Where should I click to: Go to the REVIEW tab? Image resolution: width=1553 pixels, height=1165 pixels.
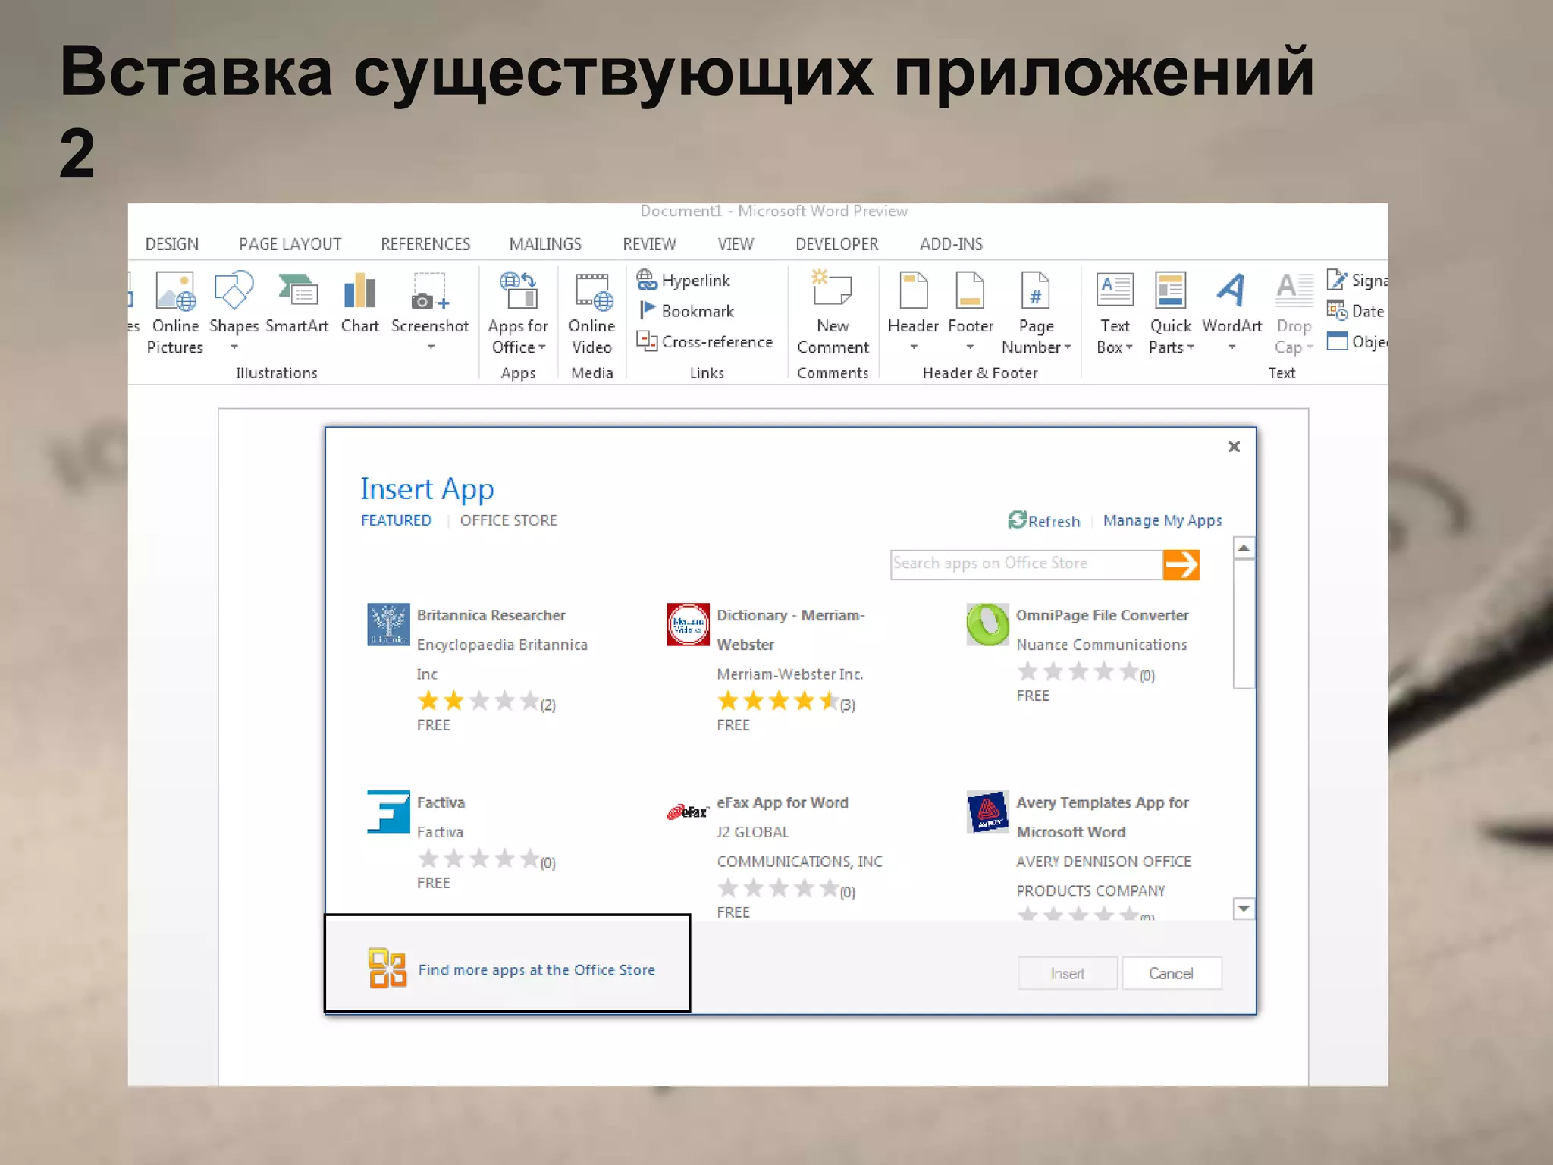pos(649,244)
